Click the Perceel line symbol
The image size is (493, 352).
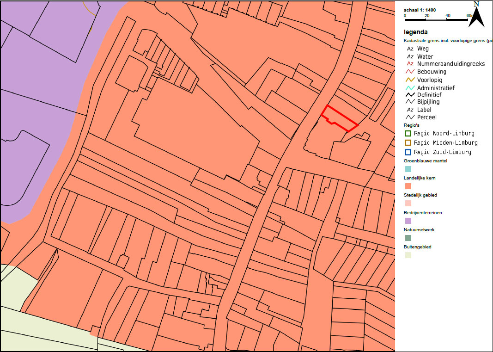pos(410,117)
